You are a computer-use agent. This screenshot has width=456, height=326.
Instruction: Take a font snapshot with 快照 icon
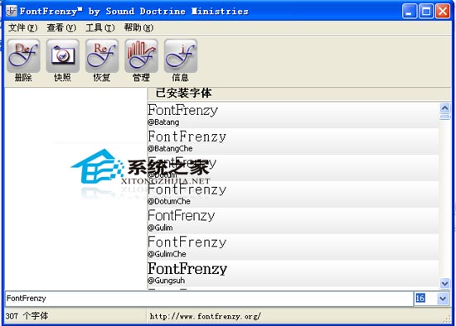point(62,56)
